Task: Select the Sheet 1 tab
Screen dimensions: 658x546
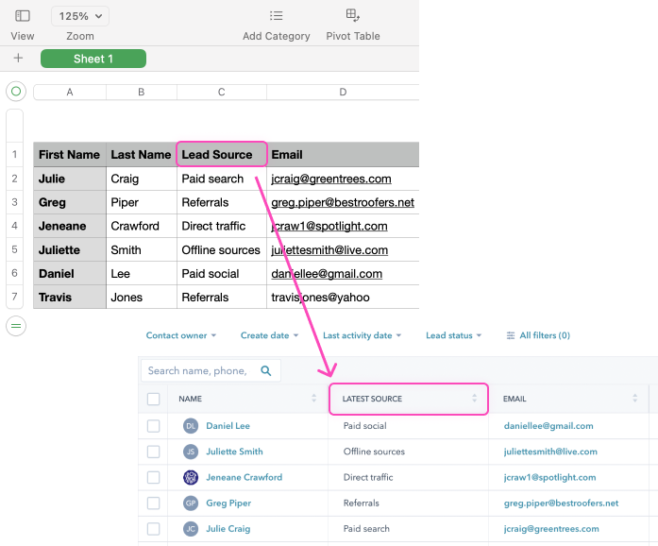Action: (93, 59)
